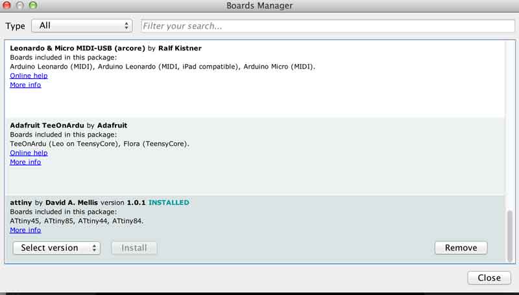
Task: Close the Boards Manager dialog
Action: coord(489,278)
